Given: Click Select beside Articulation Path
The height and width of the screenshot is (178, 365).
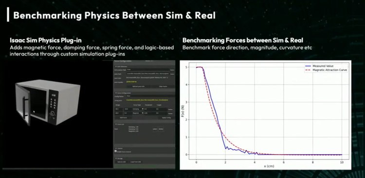Looking at the screenshot, I should click(172, 70).
